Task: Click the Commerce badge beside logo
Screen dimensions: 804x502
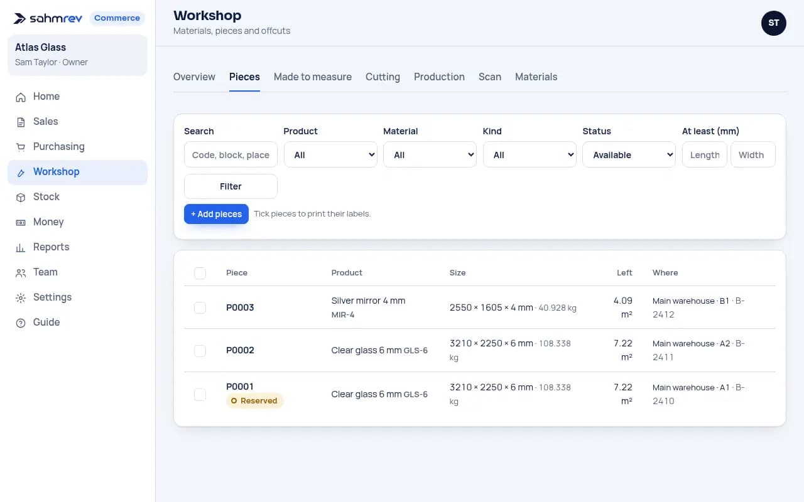Action: [117, 18]
